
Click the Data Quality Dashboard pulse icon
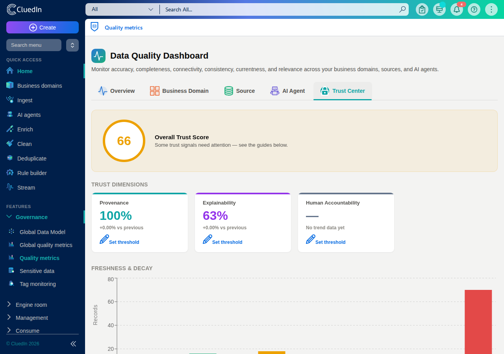point(98,56)
